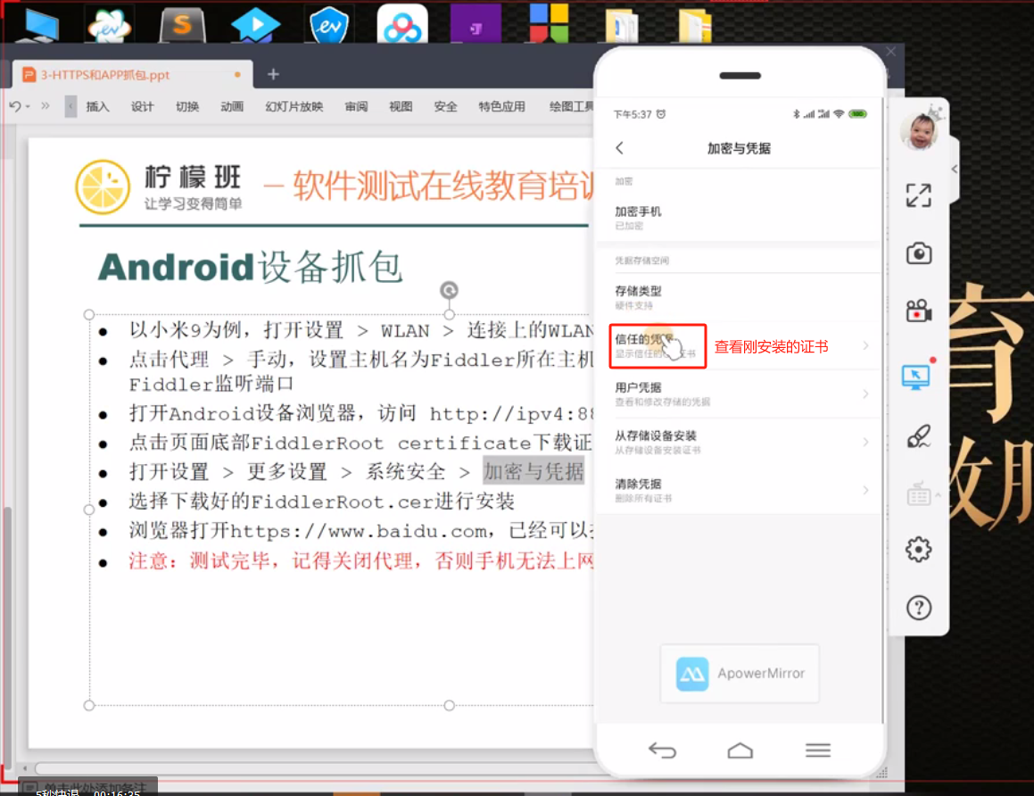Tap 存储类型 storage type entry
The image size is (1034, 796).
tap(739, 297)
